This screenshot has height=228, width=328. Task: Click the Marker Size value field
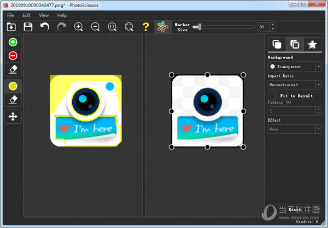pyautogui.click(x=263, y=27)
